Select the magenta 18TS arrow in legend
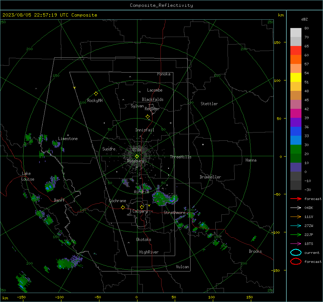Viewport: 323px width, 302px height. click(x=296, y=244)
